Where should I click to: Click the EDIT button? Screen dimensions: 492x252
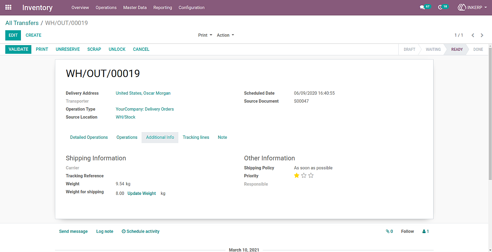13,35
